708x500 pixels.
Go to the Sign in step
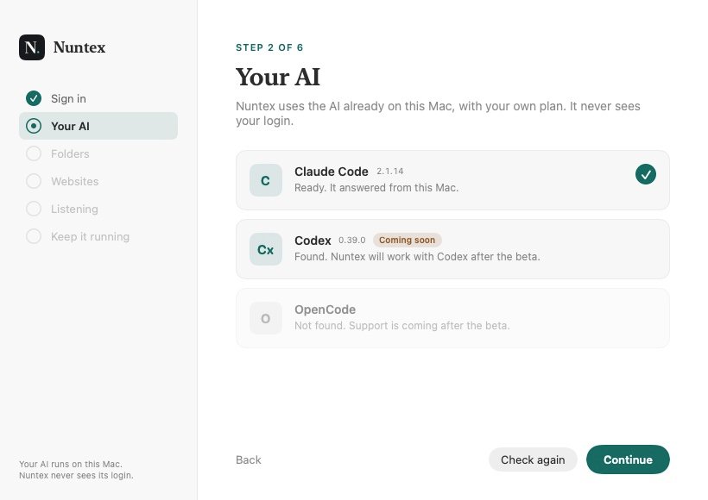[x=98, y=98]
